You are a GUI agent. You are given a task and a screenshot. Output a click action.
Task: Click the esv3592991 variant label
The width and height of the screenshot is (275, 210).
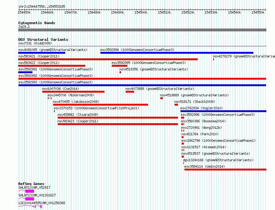tap(56, 69)
